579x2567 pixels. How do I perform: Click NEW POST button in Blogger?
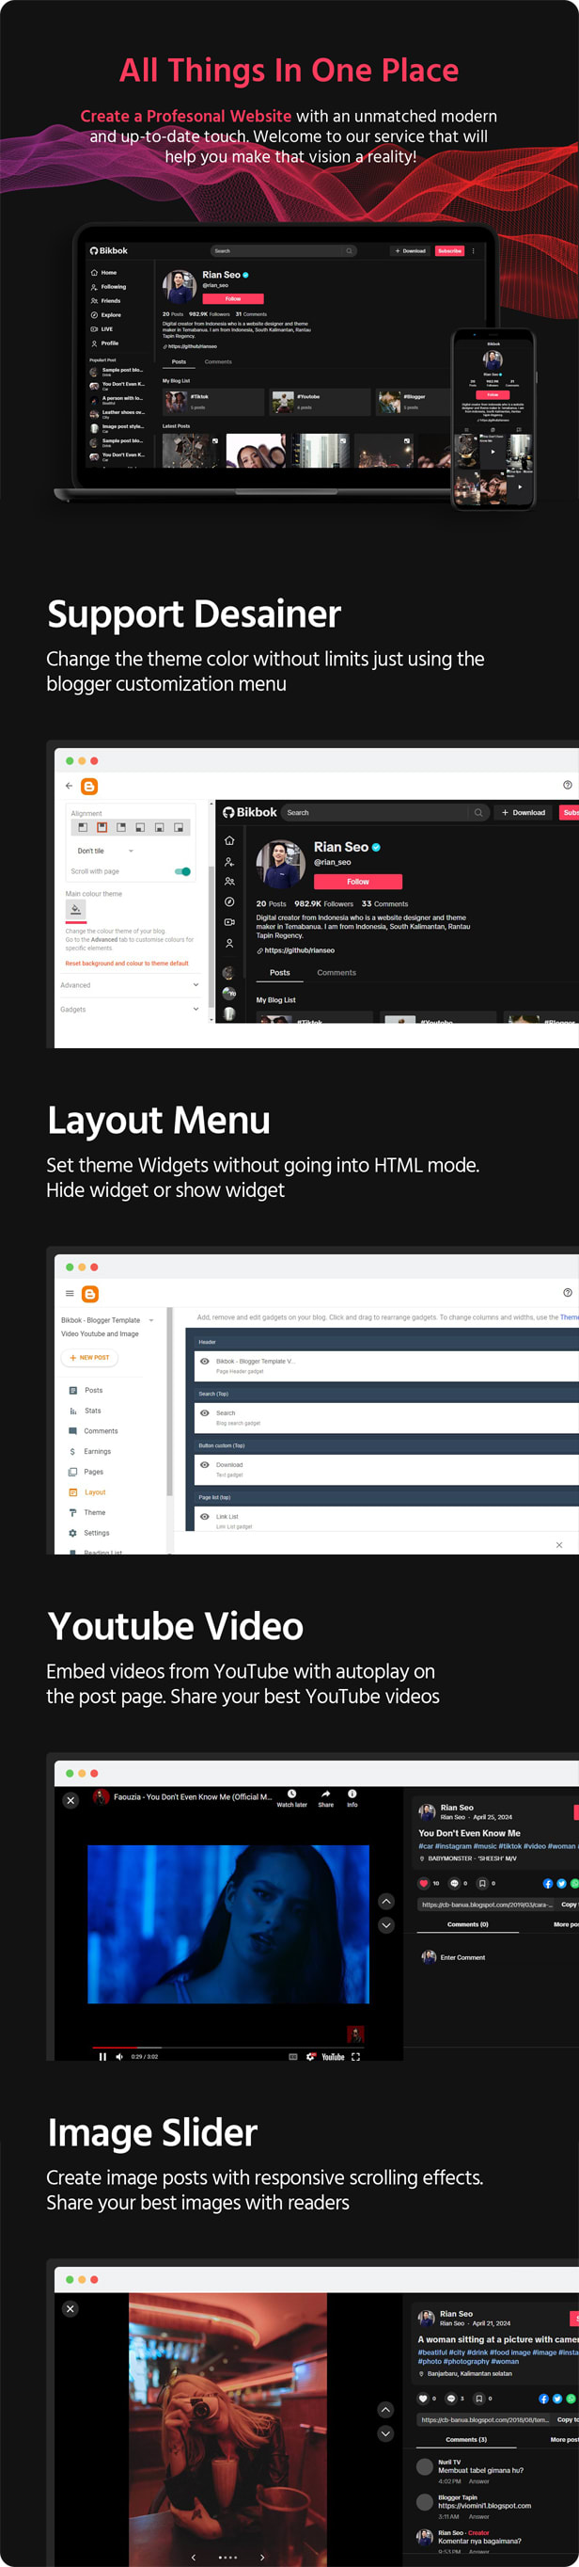pyautogui.click(x=89, y=1357)
